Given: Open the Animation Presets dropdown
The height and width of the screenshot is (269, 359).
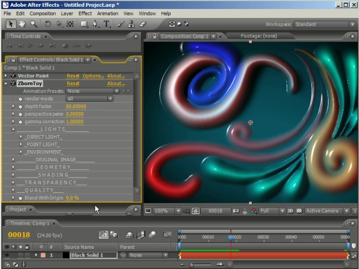Looking at the screenshot, I should (93, 91).
